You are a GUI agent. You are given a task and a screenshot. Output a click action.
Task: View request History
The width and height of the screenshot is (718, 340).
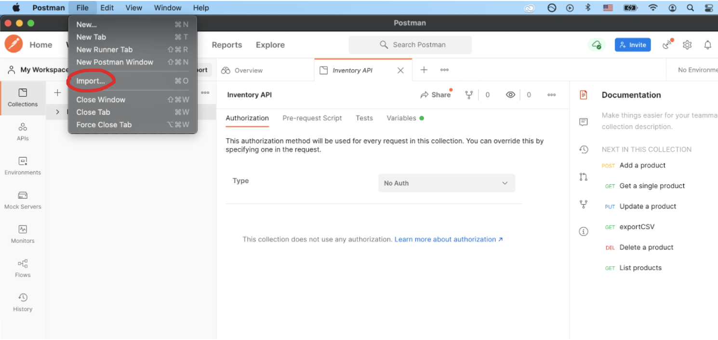(x=22, y=301)
